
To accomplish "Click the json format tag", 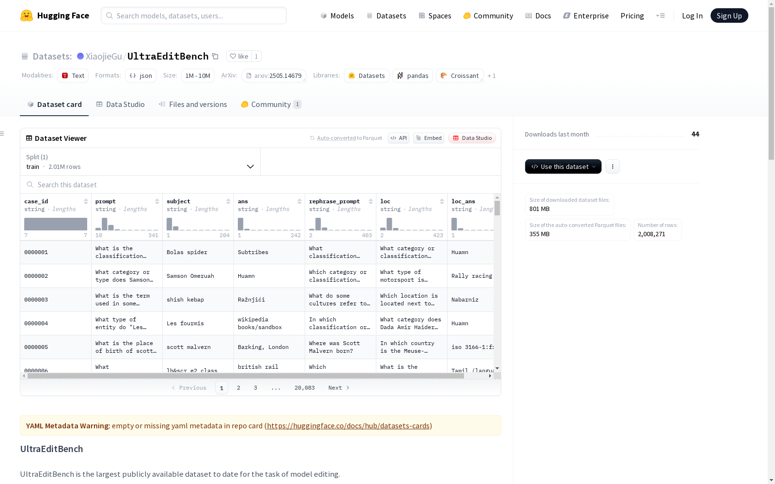I will 141,76.
